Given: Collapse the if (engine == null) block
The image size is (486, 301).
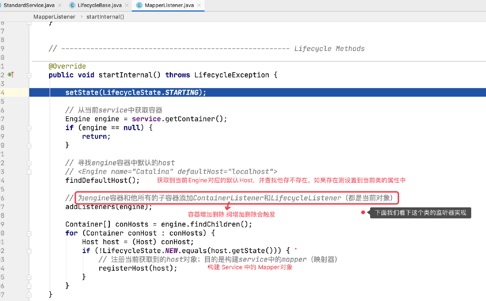Looking at the screenshot, I should [29, 128].
